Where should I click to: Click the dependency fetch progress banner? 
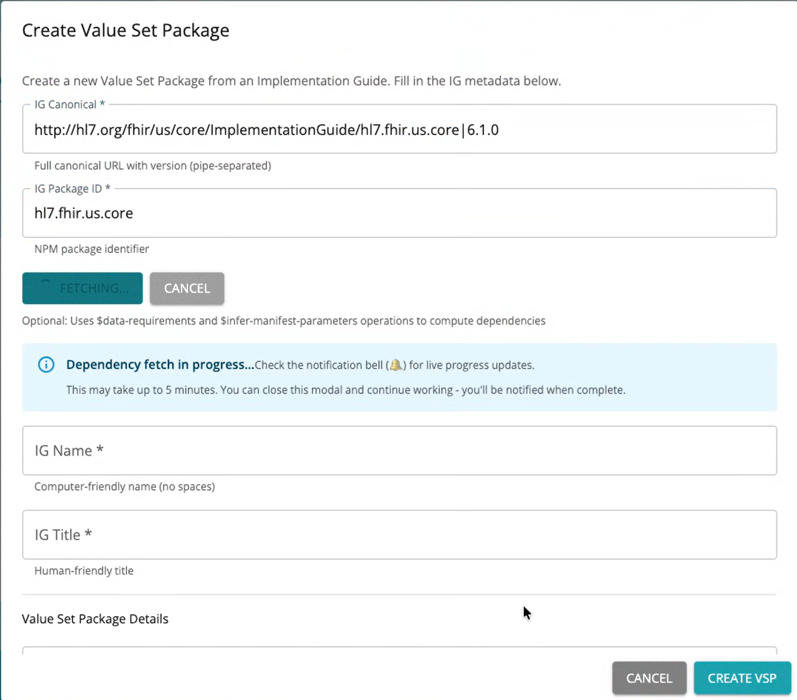pos(399,377)
